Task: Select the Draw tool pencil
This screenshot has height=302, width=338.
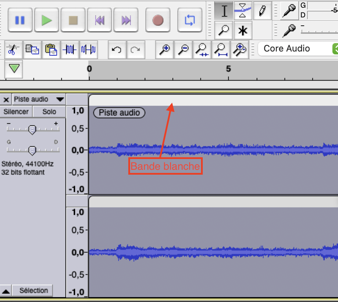Action: (x=263, y=11)
